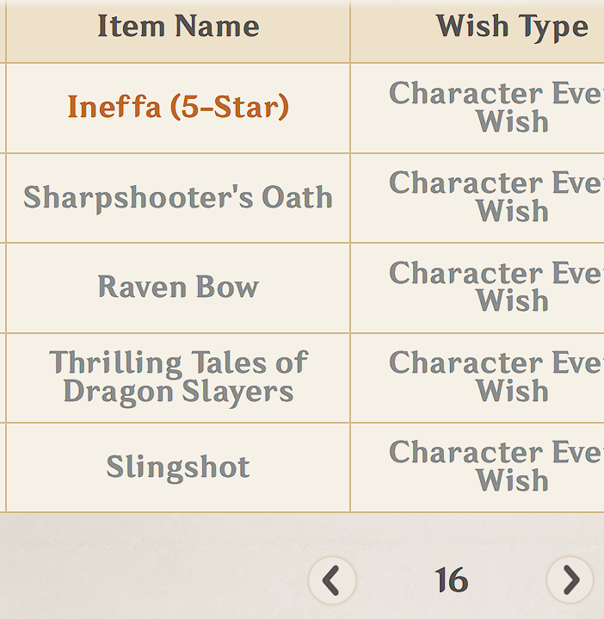Image resolution: width=604 pixels, height=619 pixels.
Task: Click the word Dragon in the item list
Action: pyautogui.click(x=119, y=393)
